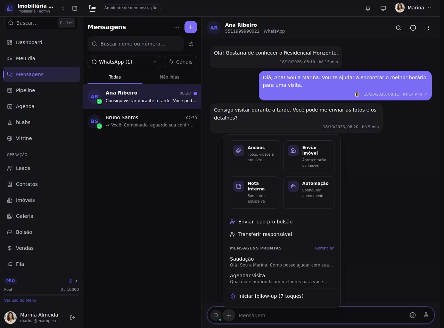
Task: Open the Marina user menu dropdown
Action: click(x=413, y=8)
